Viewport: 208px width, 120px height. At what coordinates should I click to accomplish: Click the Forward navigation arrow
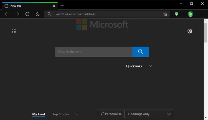[x=17, y=14]
